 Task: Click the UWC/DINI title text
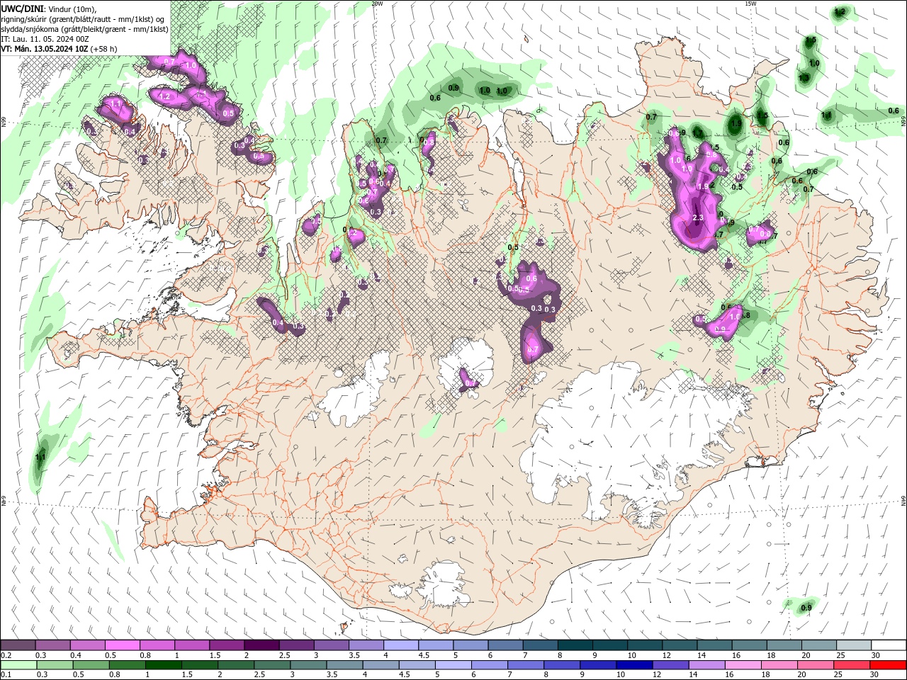tap(23, 8)
